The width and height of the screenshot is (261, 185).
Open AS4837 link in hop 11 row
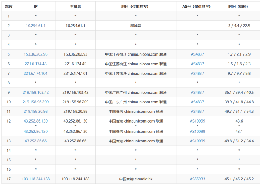pyautogui.click(x=197, y=111)
